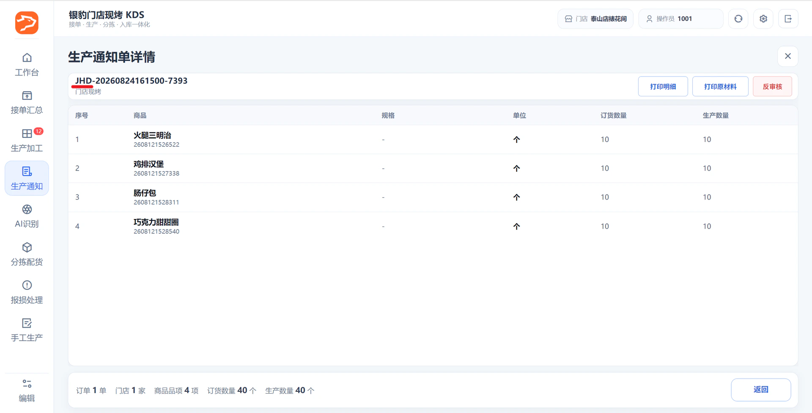Viewport: 812px width, 413px height.
Task: Click 打印明细 button
Action: click(663, 87)
